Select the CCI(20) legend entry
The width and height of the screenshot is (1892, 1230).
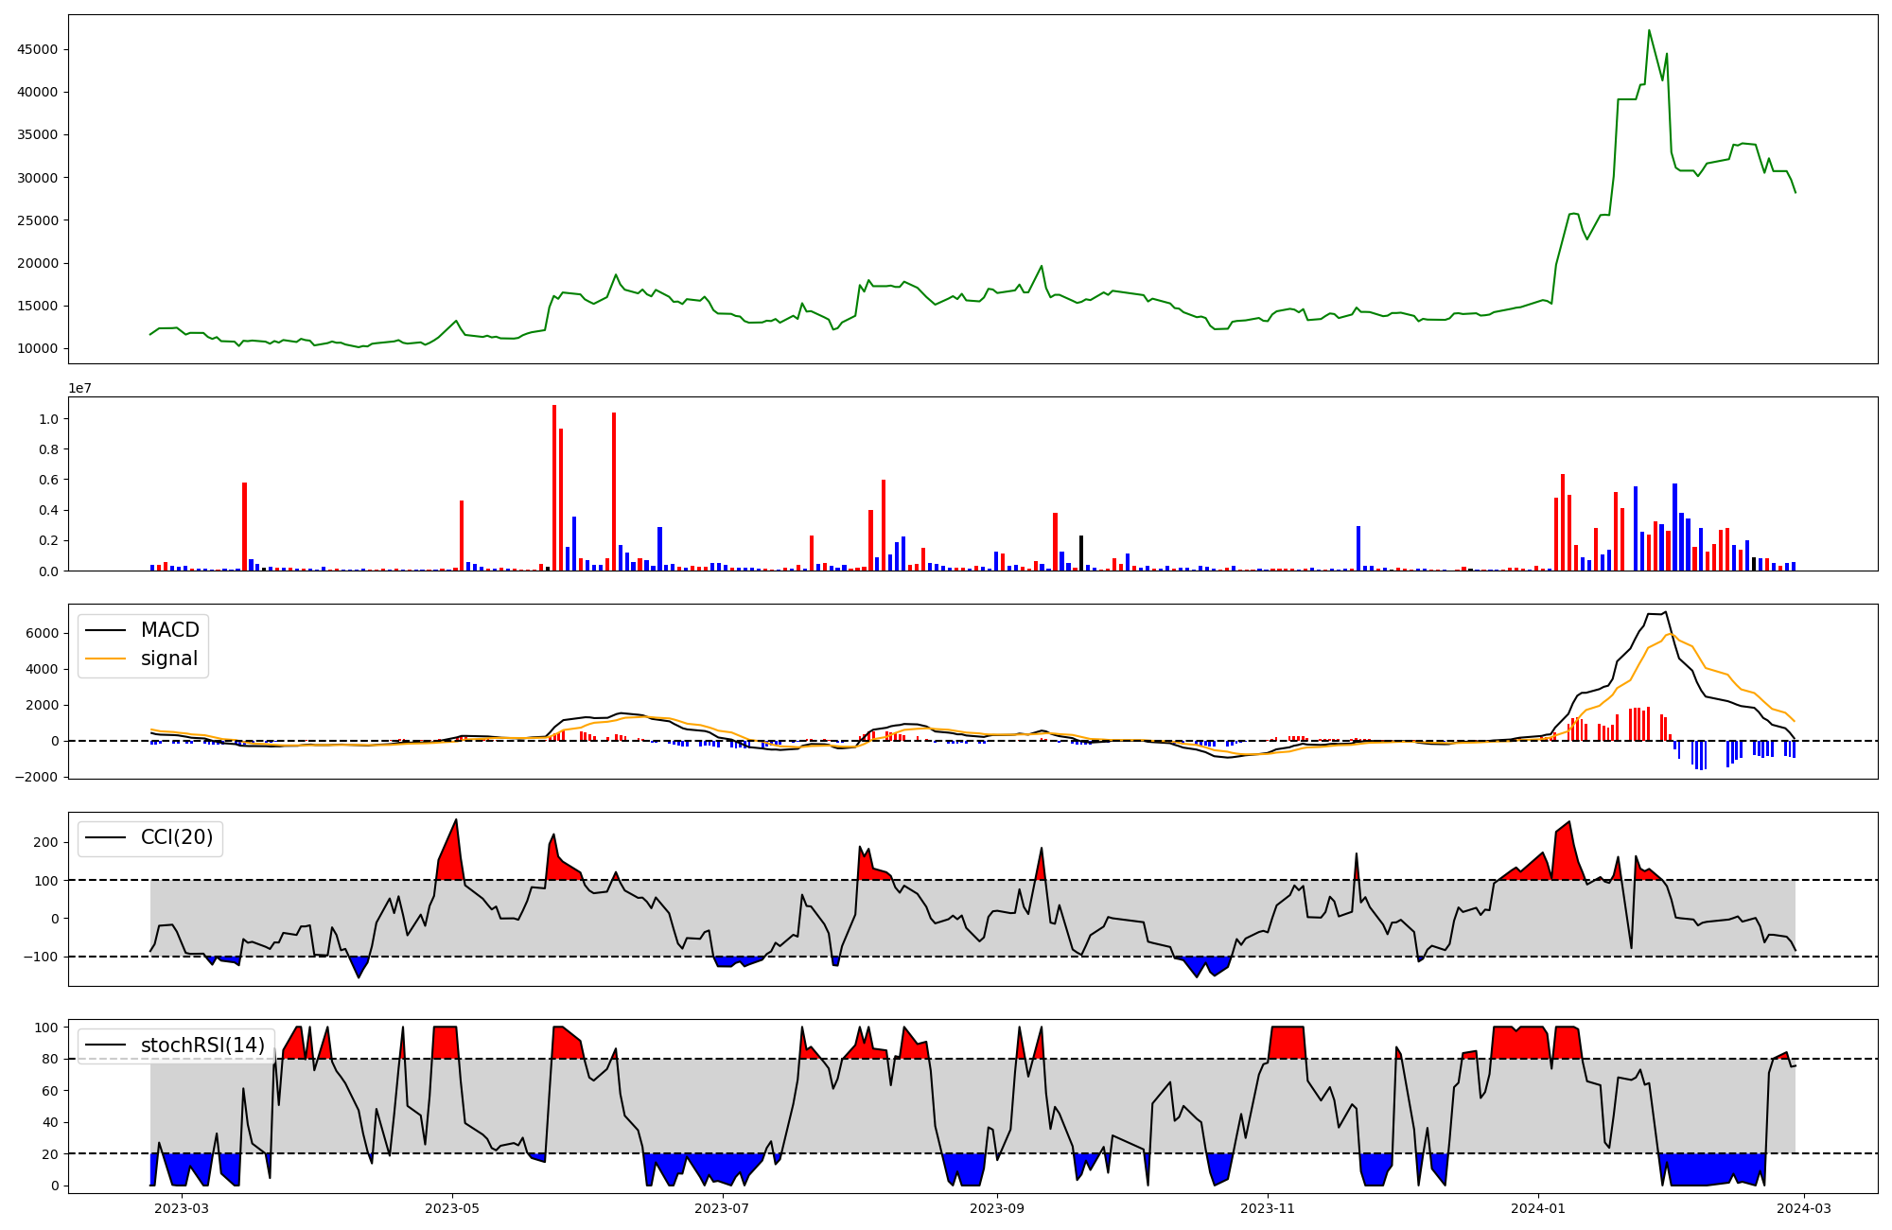pos(176,837)
